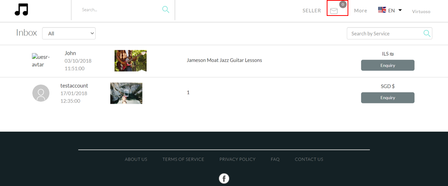Click the sender name testaccount
Screen dimensions: 448x186
coord(74,86)
